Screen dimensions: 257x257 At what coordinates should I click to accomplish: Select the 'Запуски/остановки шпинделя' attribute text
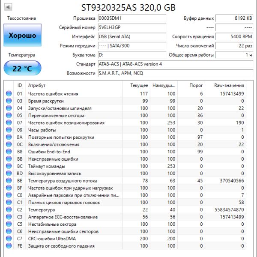click(60, 108)
